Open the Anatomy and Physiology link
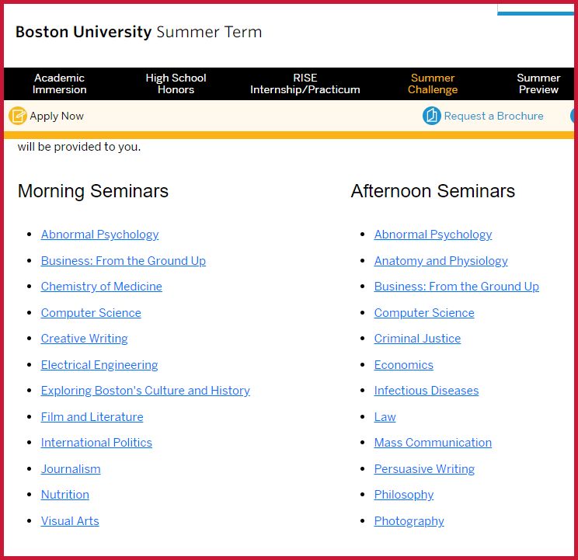The image size is (578, 560). coord(440,261)
